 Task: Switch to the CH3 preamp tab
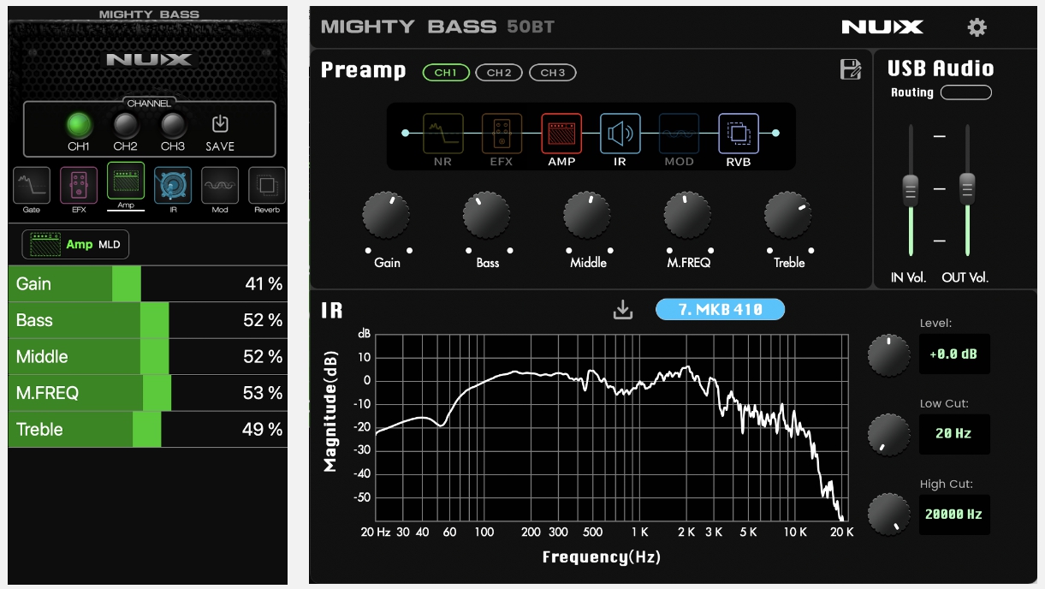point(553,73)
